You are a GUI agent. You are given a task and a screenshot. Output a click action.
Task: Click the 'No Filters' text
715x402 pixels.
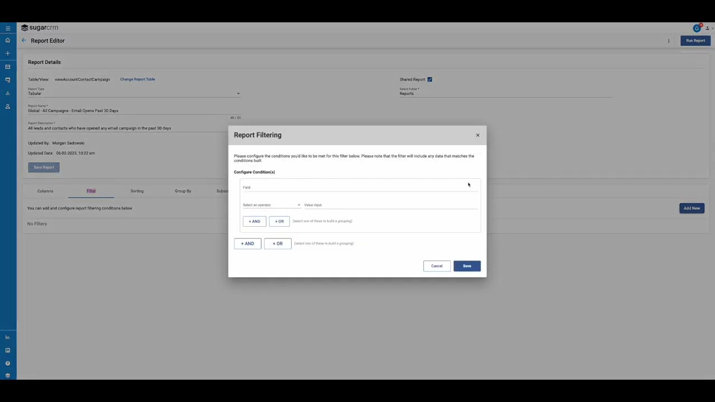[x=37, y=224]
